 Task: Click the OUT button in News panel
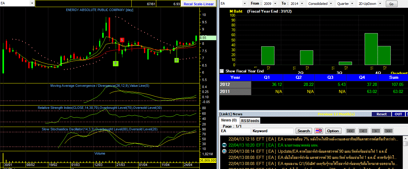click(x=398, y=114)
